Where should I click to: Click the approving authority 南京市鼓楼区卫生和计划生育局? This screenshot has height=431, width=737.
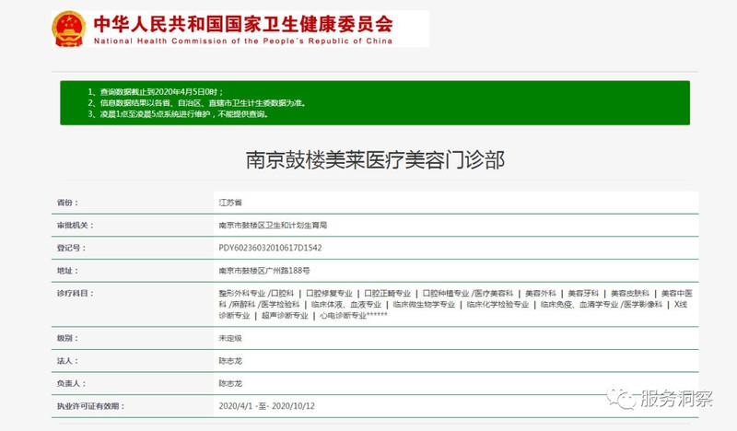coord(273,225)
